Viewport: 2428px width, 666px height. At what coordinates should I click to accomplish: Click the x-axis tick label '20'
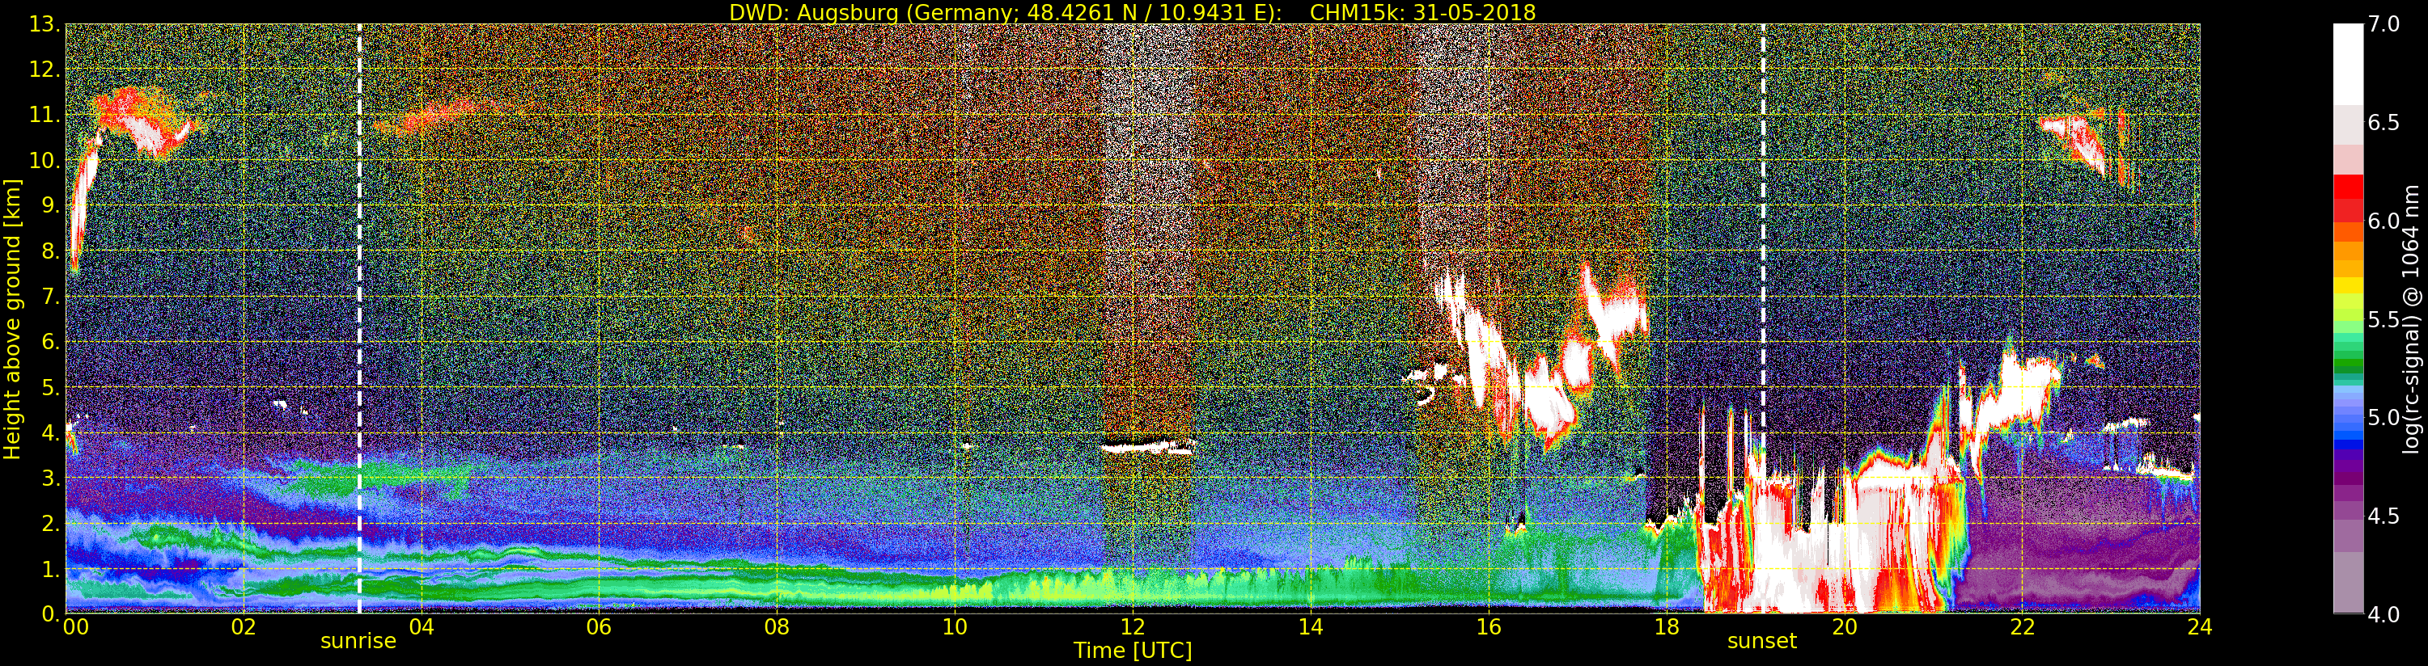point(1844,626)
